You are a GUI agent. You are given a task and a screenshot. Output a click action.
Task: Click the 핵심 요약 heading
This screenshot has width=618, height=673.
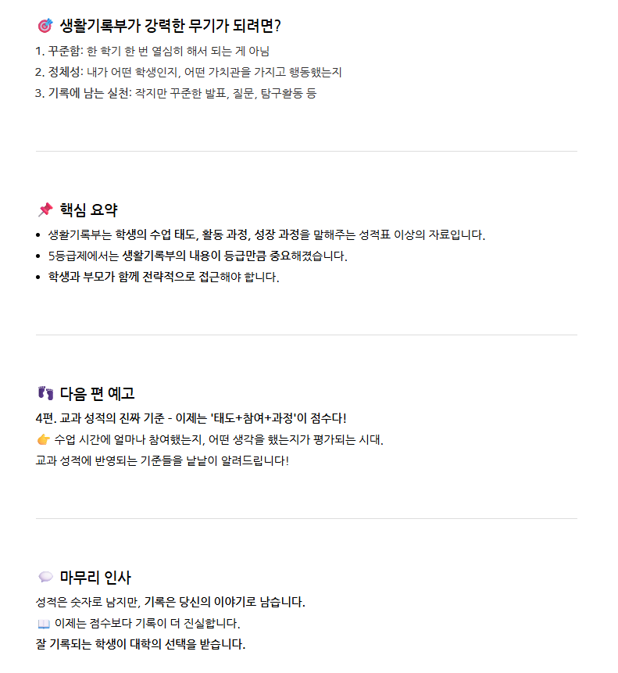click(89, 209)
